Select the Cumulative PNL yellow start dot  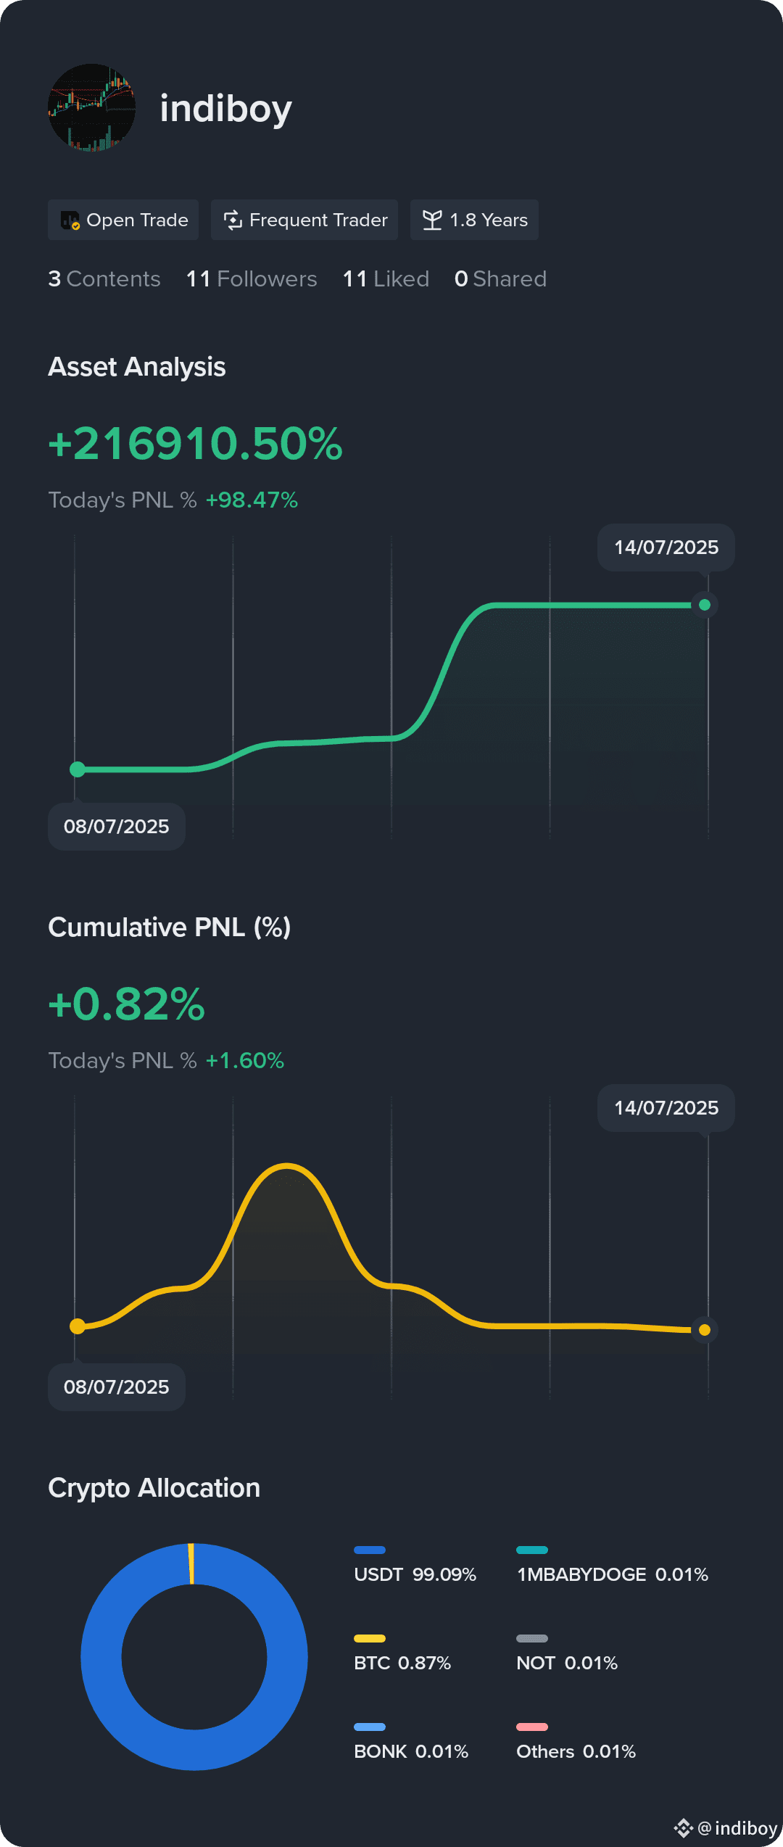[x=78, y=1326]
